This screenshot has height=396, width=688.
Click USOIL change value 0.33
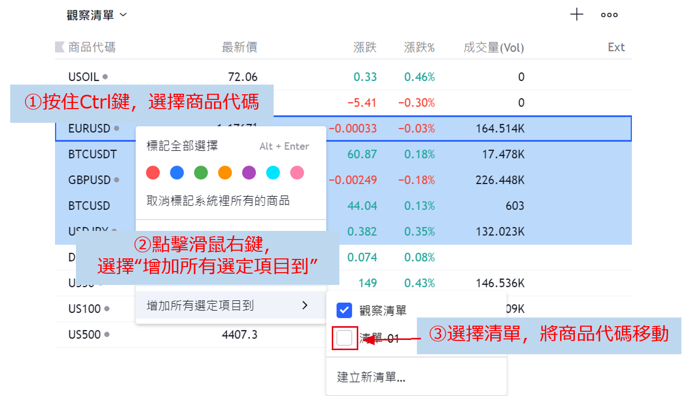(365, 77)
